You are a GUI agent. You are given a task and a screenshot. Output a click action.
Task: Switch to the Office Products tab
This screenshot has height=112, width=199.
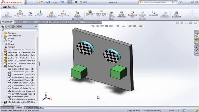pos(58,22)
